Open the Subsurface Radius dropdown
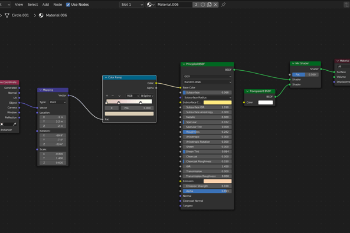The image size is (350, 233). pyautogui.click(x=207, y=97)
